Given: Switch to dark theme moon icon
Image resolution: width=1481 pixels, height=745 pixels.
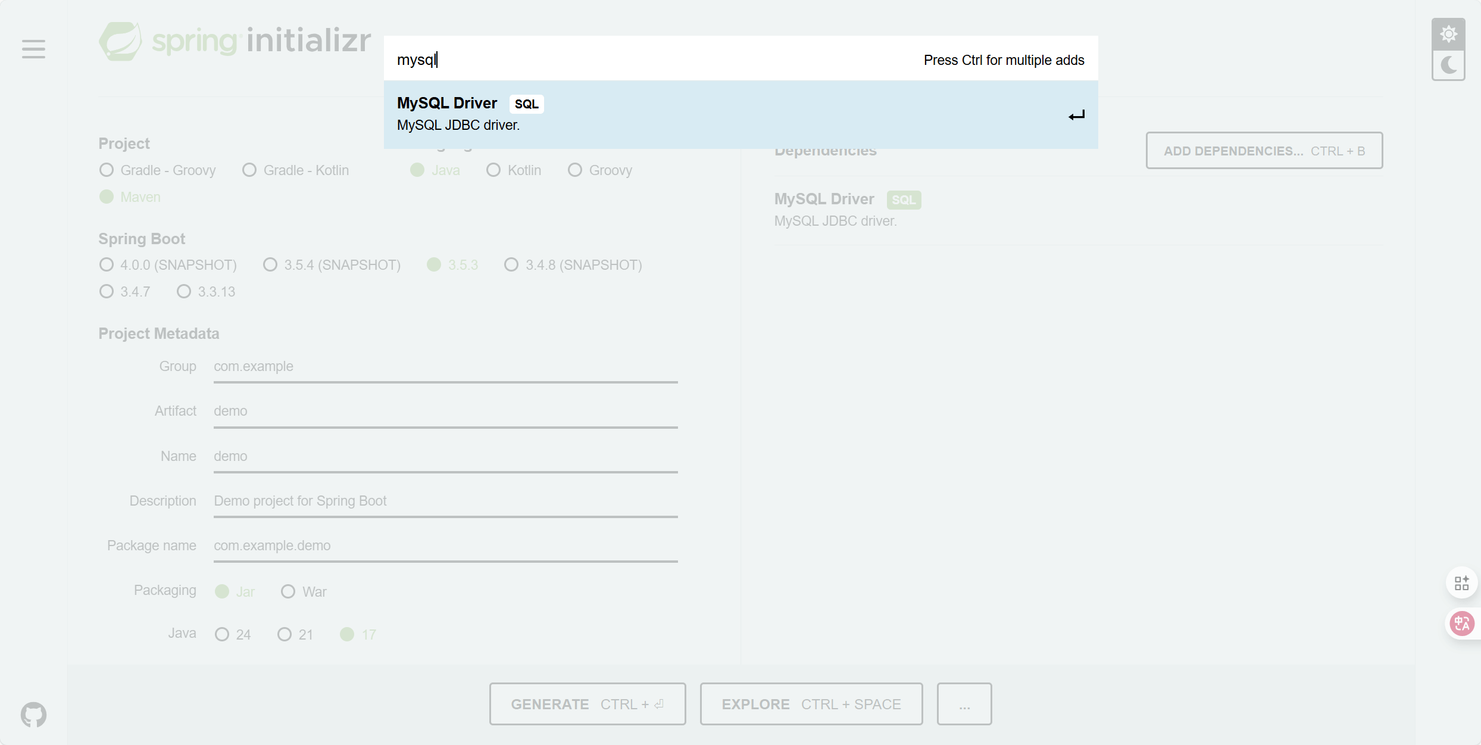Looking at the screenshot, I should click(1448, 65).
